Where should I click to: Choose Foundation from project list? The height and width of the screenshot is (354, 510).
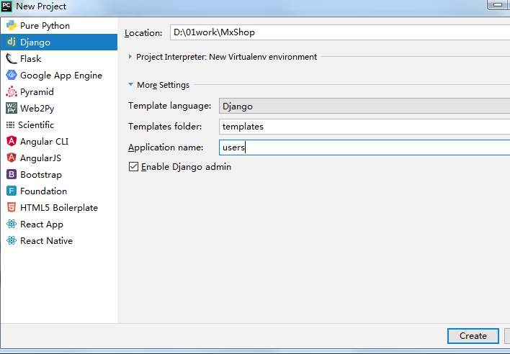43,191
